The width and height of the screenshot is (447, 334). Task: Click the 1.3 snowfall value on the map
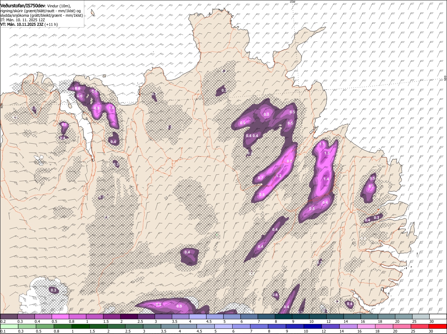(x=327, y=153)
